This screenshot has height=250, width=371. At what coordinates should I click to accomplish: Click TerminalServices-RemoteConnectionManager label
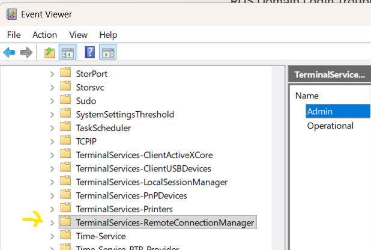tap(165, 222)
